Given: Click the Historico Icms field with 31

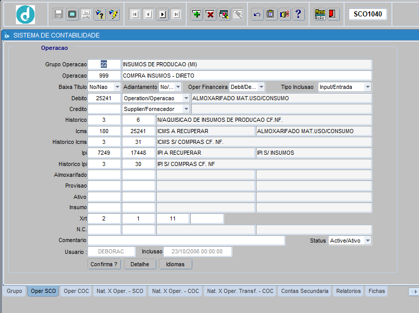Looking at the screenshot, I should pyautogui.click(x=138, y=142).
